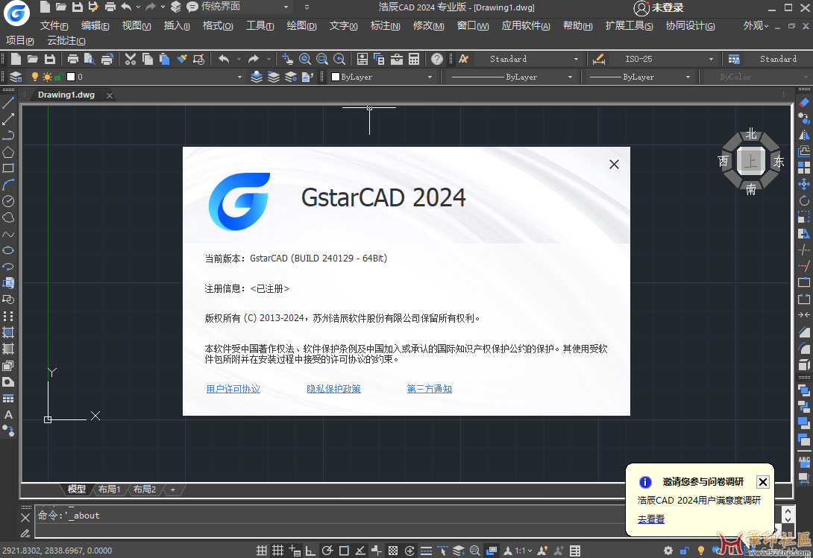Click the Cut scissors icon
The image size is (813, 558).
pos(130,59)
